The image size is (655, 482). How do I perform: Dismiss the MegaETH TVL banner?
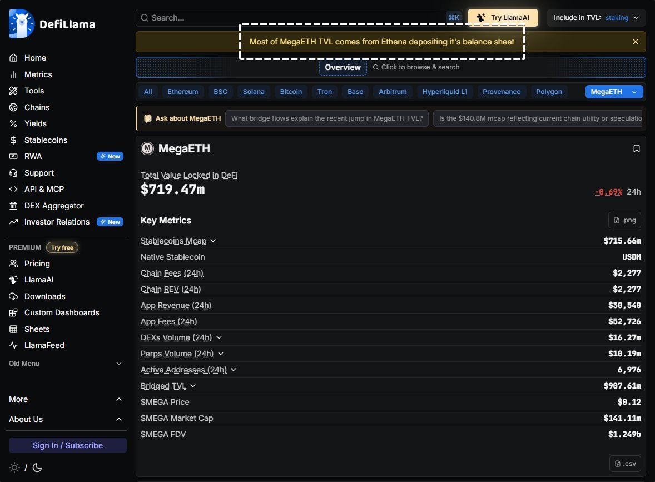coord(636,42)
